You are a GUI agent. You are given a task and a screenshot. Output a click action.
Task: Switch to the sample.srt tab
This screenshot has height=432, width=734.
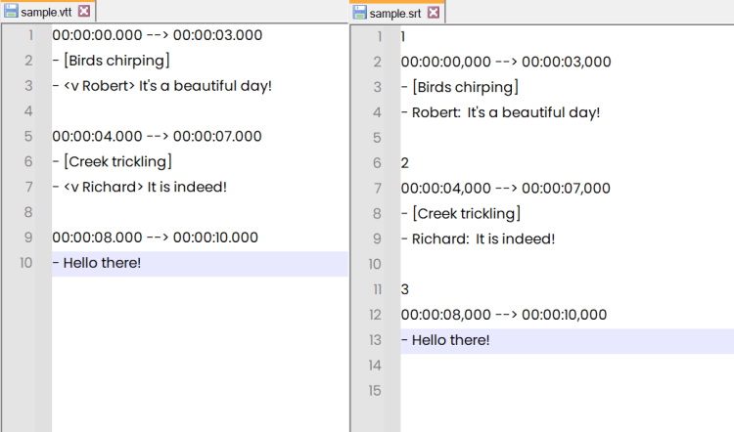[397, 13]
